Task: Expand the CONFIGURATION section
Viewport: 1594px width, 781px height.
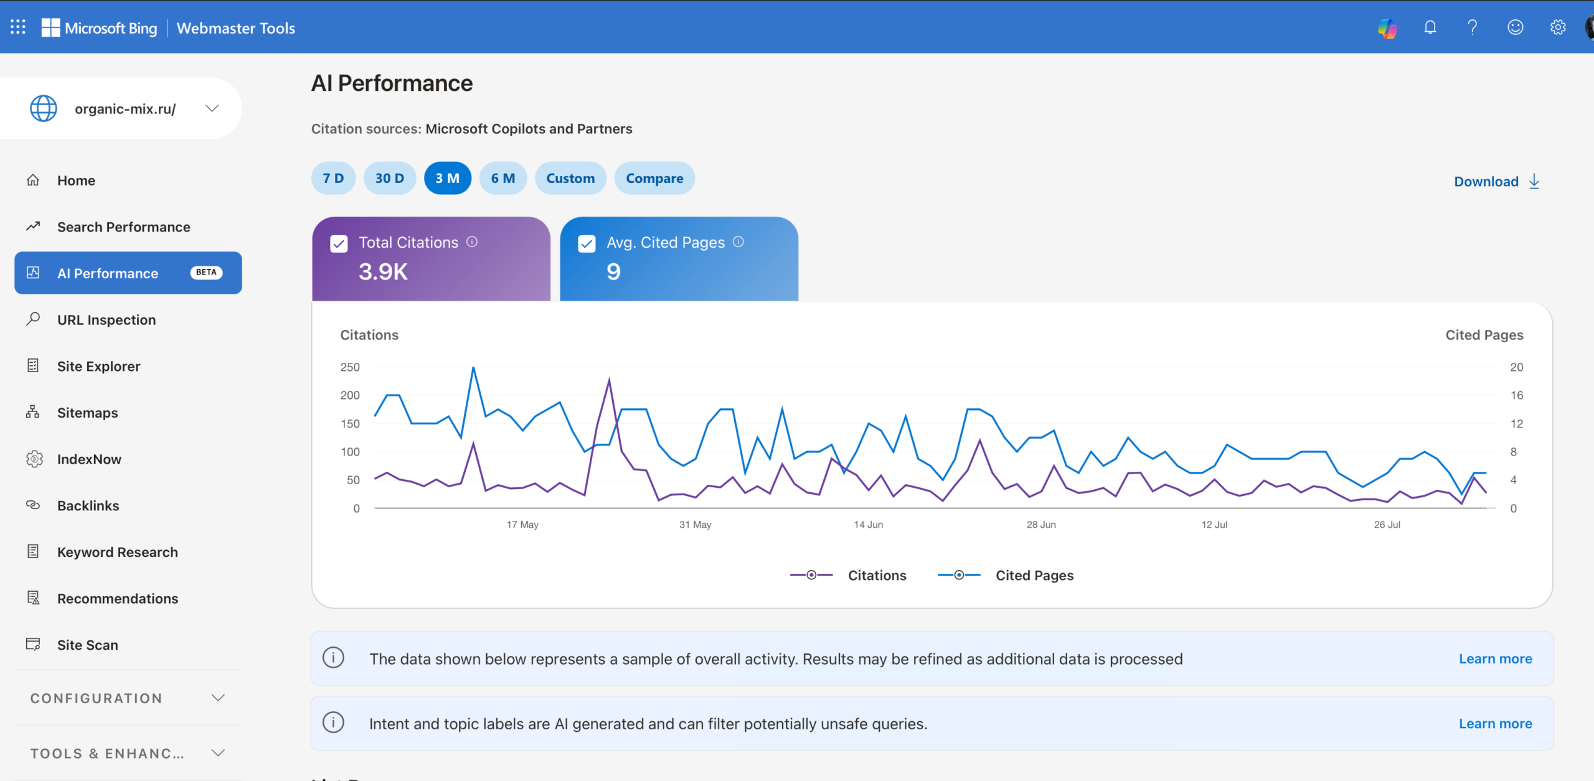Action: [x=128, y=698]
